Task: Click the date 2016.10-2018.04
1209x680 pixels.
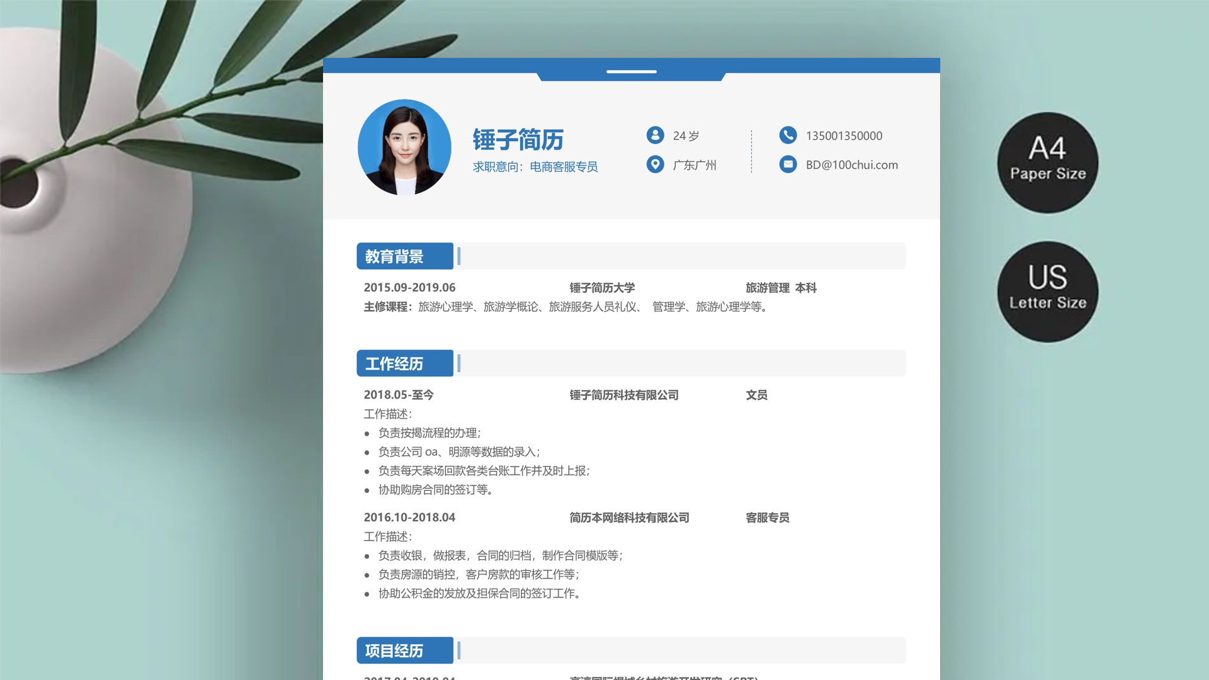Action: click(x=409, y=518)
